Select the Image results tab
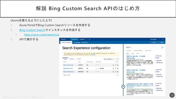Image resolution: width=176 pixels, height=99 pixels. 133,53
